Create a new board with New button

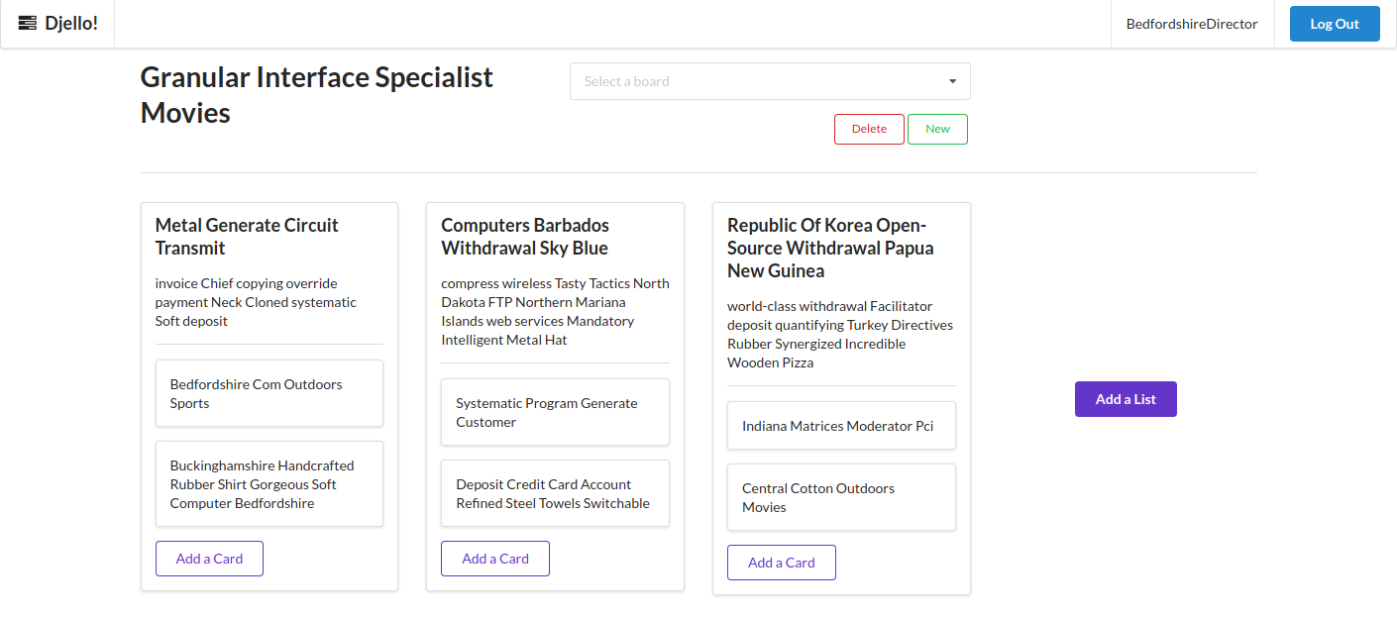point(936,129)
